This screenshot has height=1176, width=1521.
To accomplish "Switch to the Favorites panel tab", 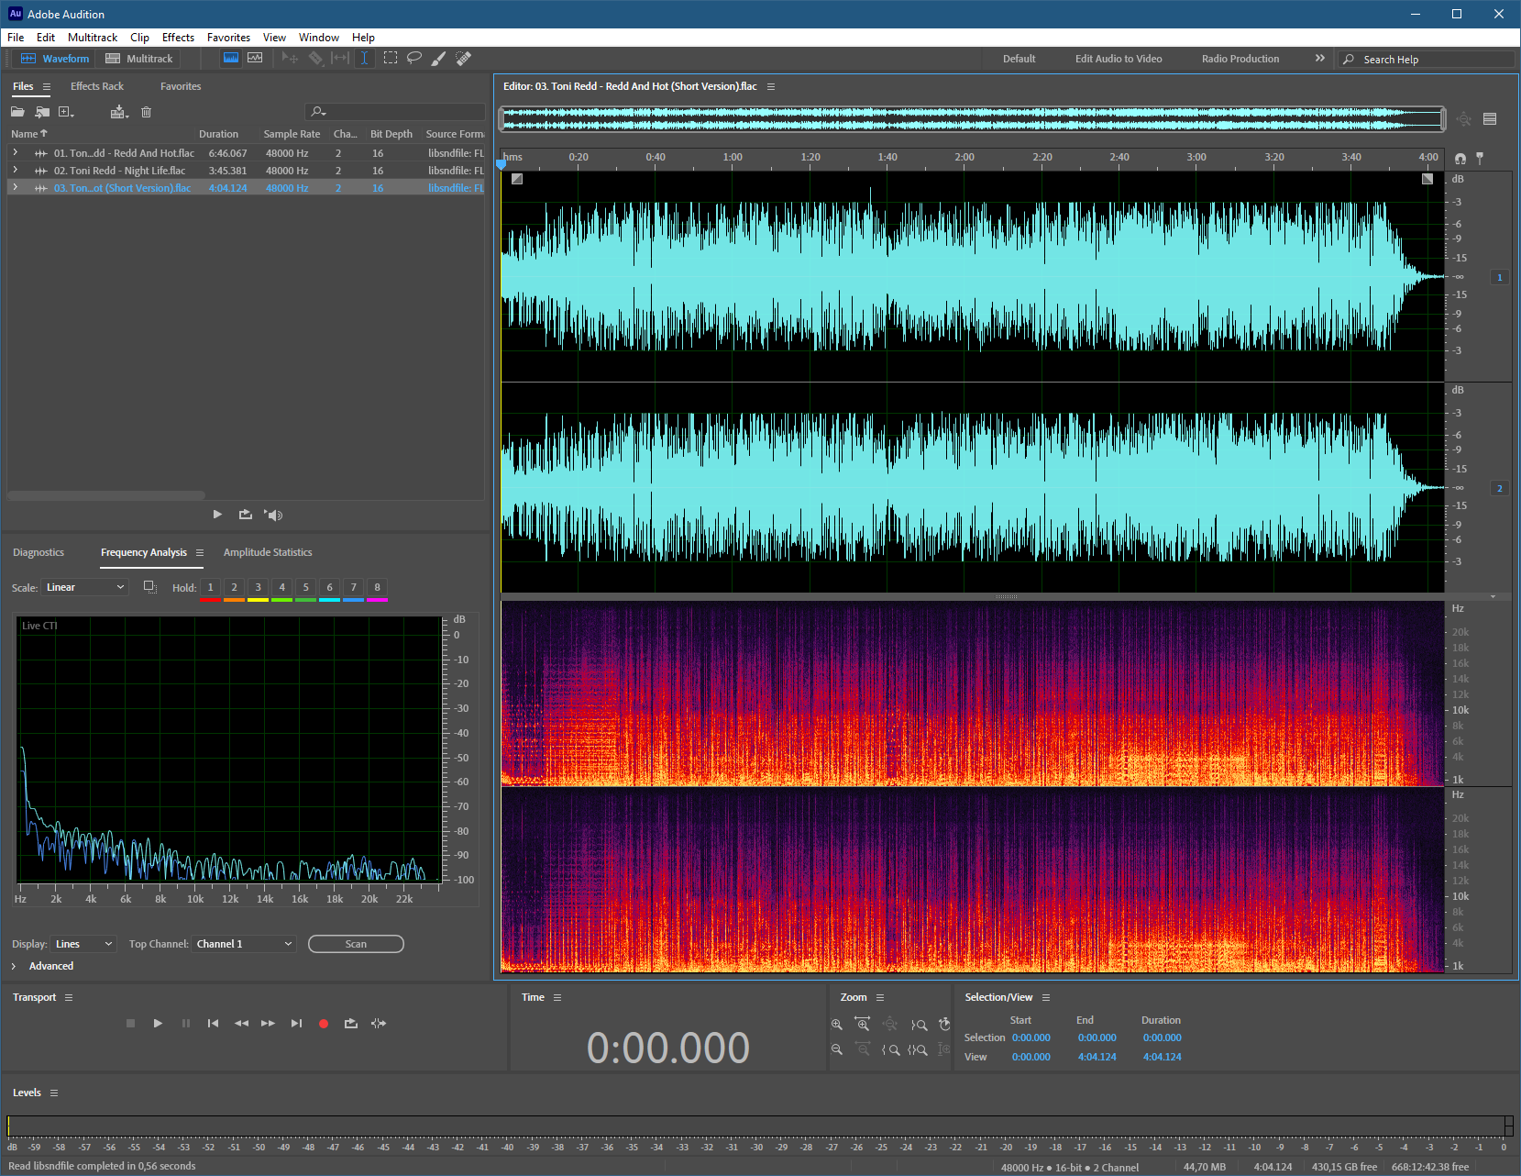I will 181,86.
